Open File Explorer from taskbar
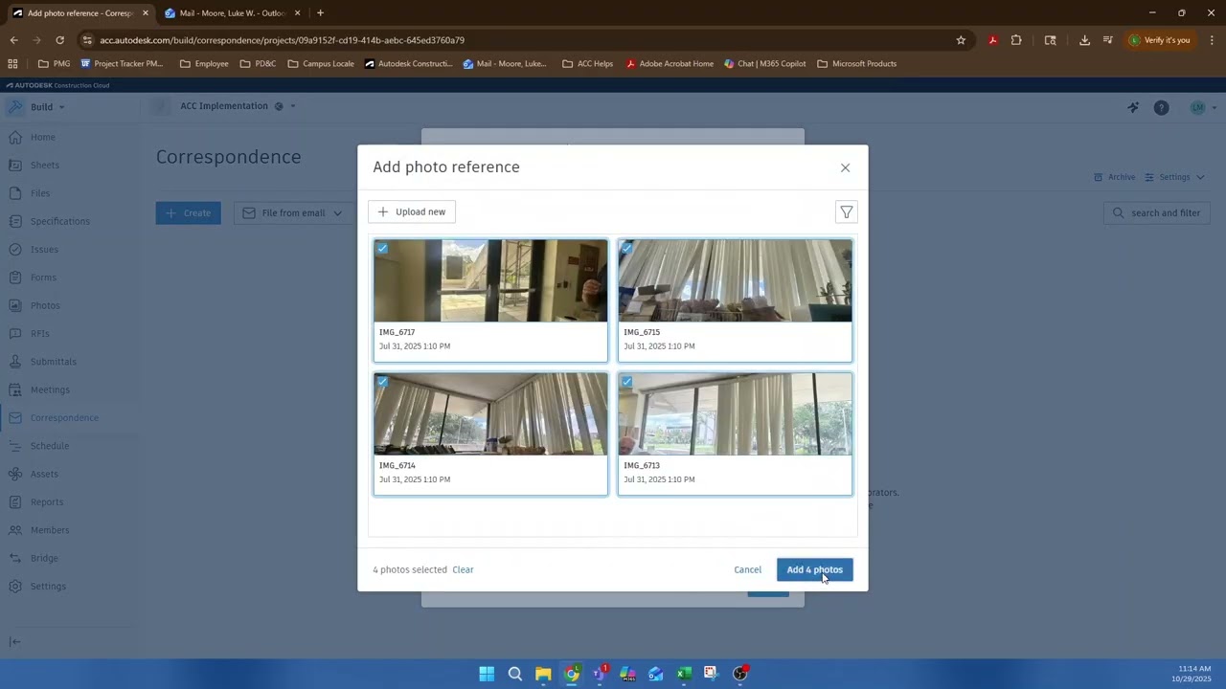Viewport: 1226px width, 689px height. coord(543,674)
